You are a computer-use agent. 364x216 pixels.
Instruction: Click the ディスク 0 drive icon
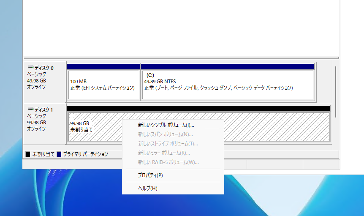tap(30, 68)
